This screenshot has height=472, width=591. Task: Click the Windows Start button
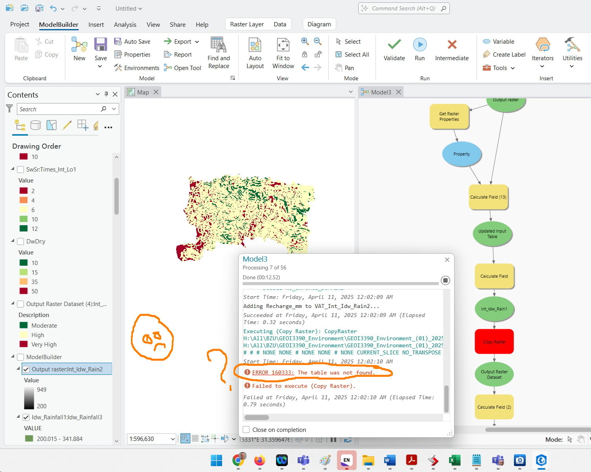click(216, 460)
